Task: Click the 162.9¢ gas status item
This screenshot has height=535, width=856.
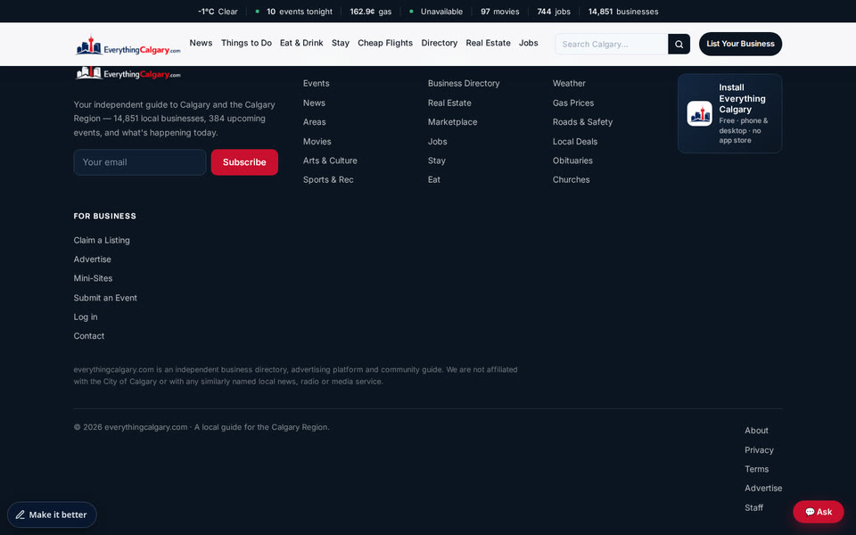Action: click(x=371, y=12)
